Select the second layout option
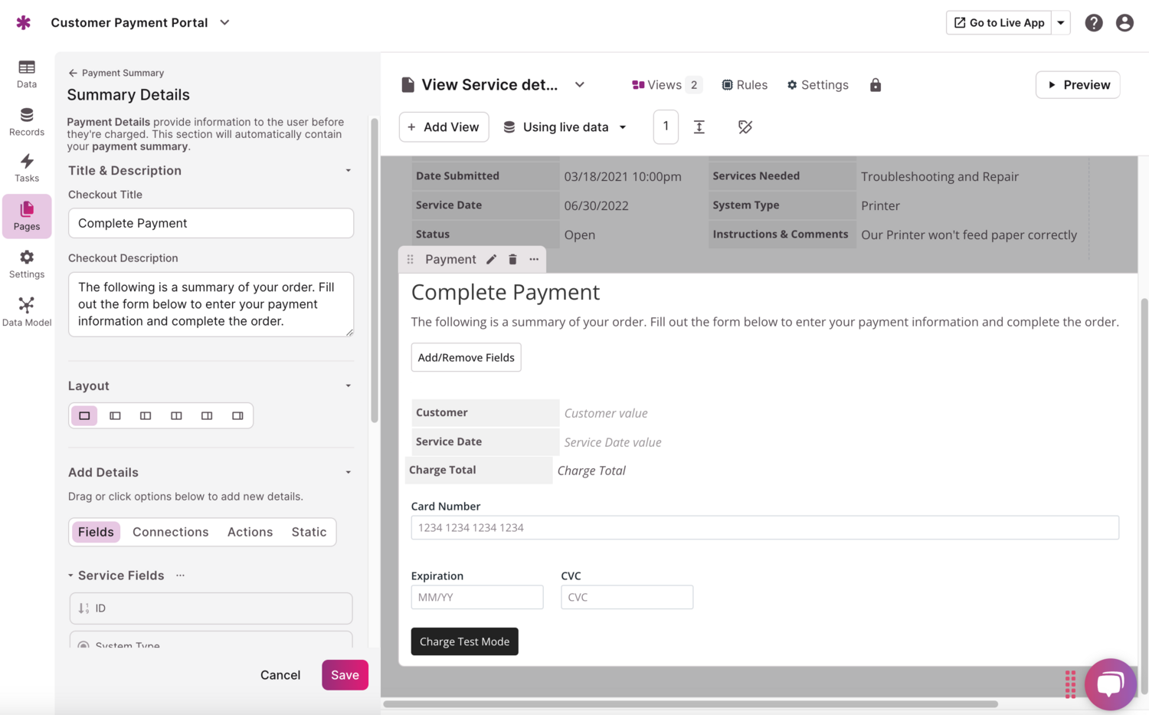Image resolution: width=1149 pixels, height=715 pixels. pyautogui.click(x=115, y=415)
